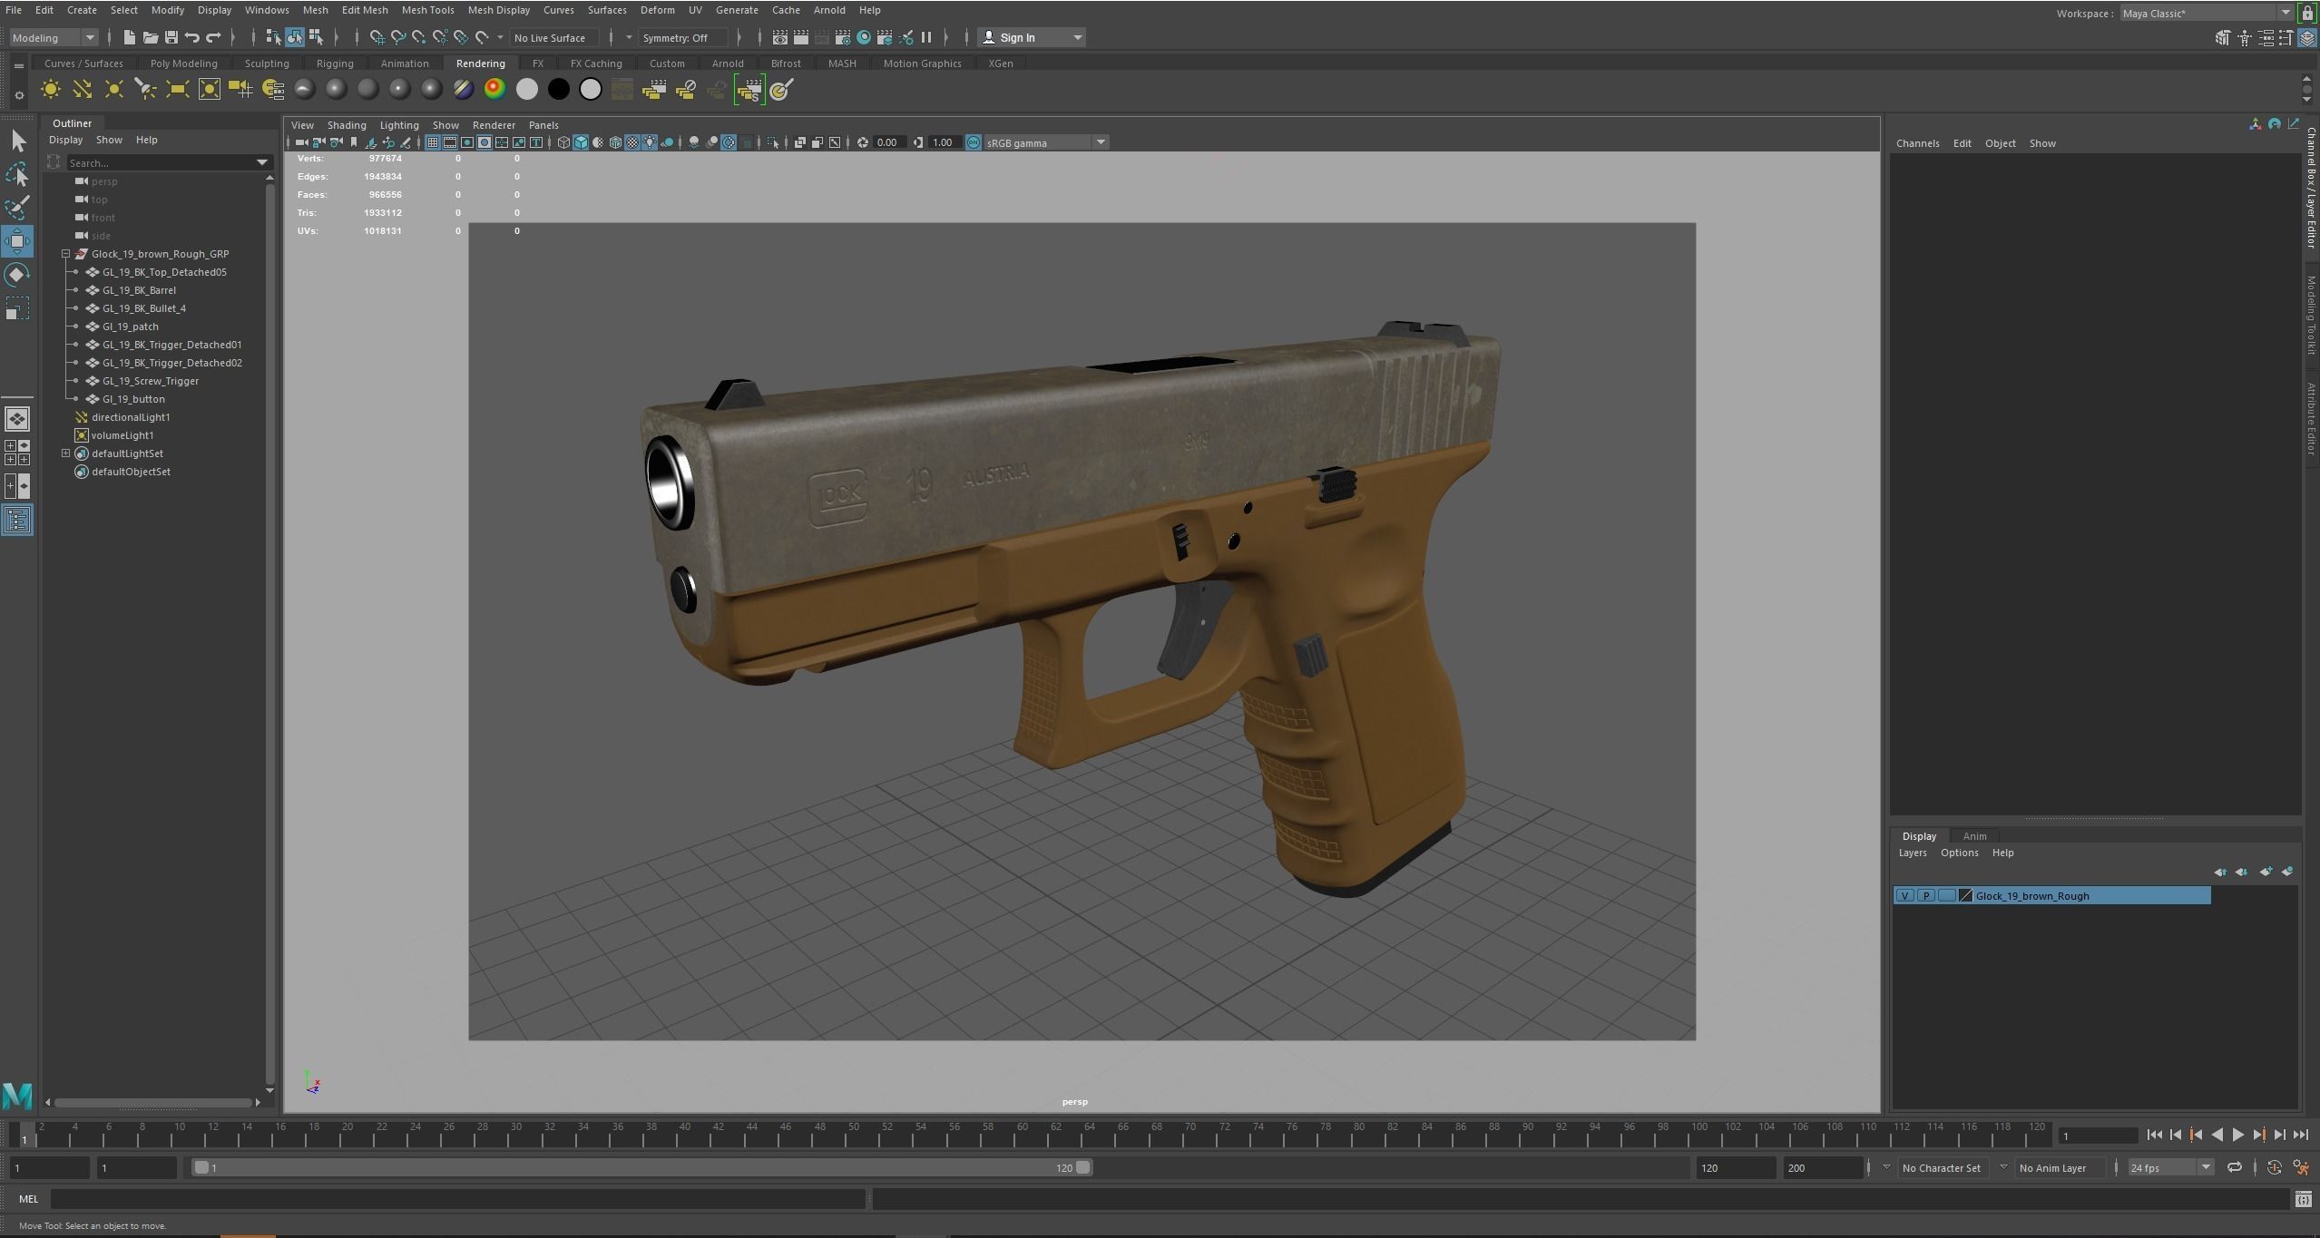Image resolution: width=2320 pixels, height=1238 pixels.
Task: Click the Play forwards button
Action: [x=2237, y=1135]
